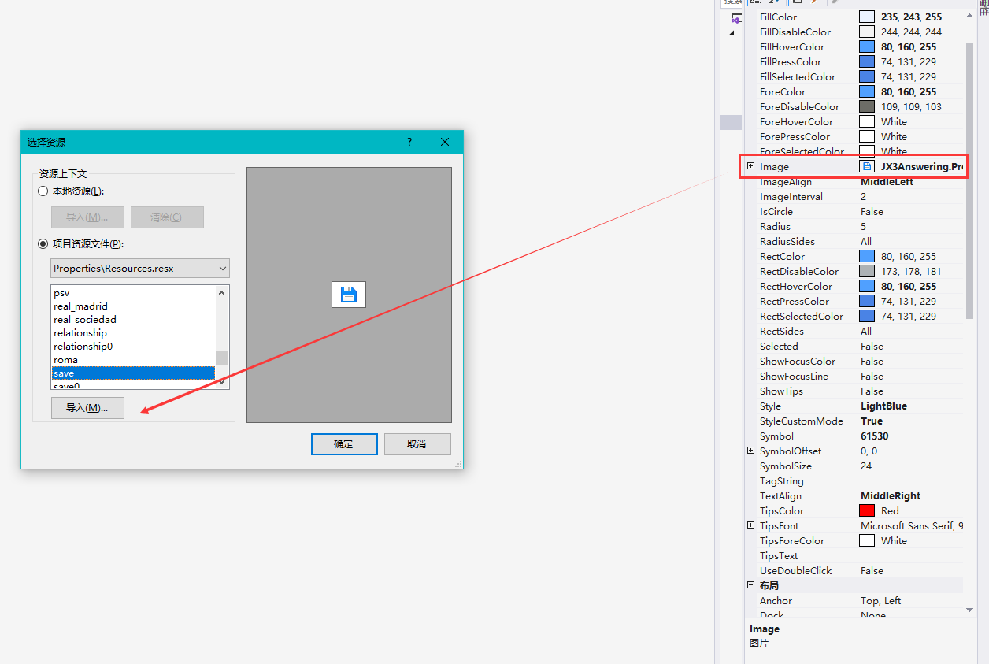Expand the TipsFont property node
The width and height of the screenshot is (989, 664).
coord(750,525)
